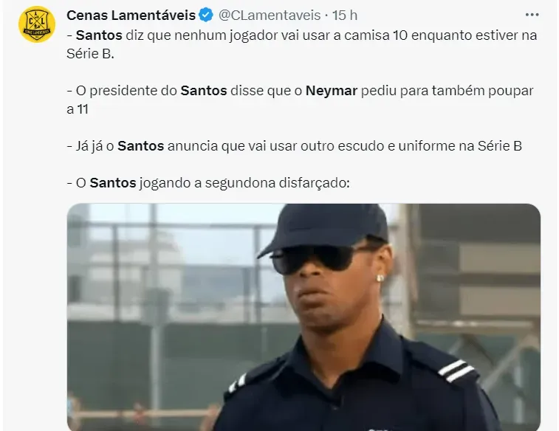Click the striped shoulder epaulette in photo

pos(457,370)
